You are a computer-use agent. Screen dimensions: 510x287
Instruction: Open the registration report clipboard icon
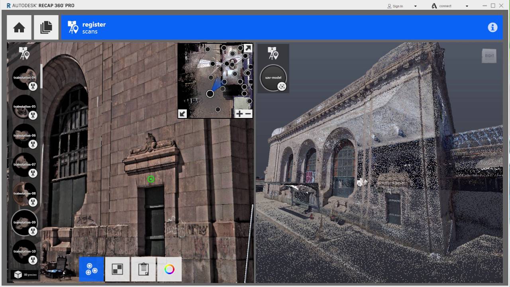click(143, 269)
